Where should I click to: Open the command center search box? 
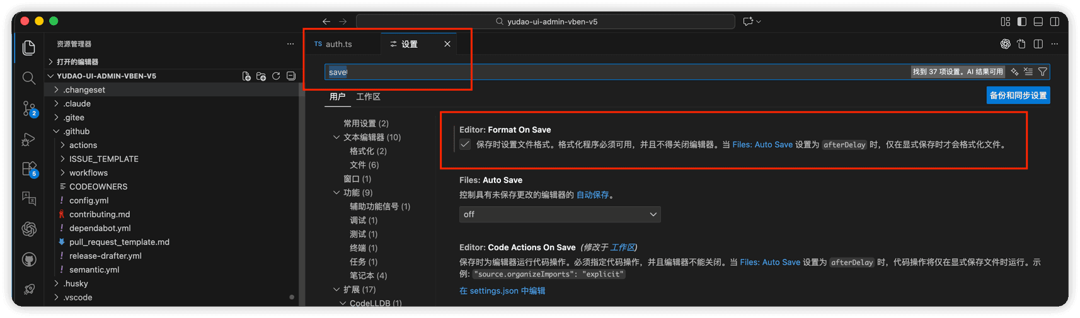coord(546,21)
